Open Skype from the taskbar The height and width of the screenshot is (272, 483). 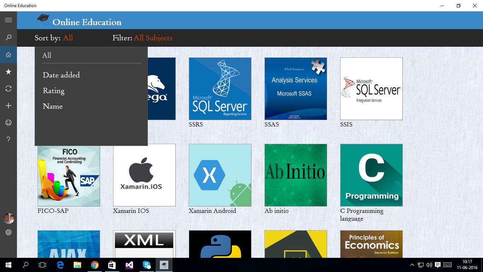(146, 265)
